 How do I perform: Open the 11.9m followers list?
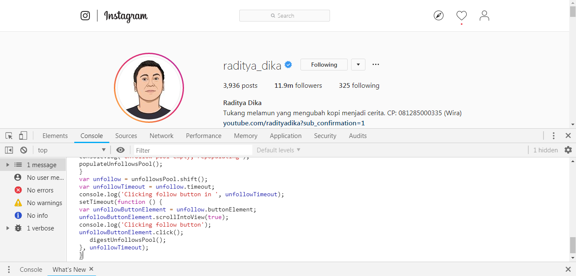pyautogui.click(x=298, y=86)
